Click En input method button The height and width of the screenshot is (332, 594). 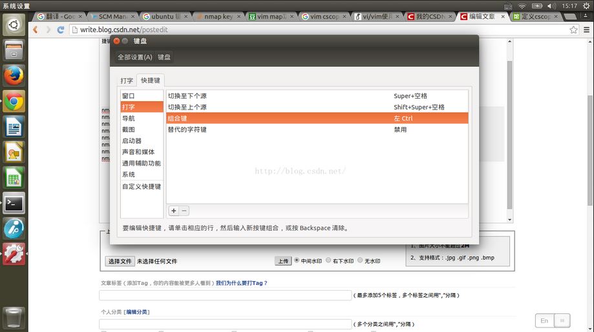544,320
